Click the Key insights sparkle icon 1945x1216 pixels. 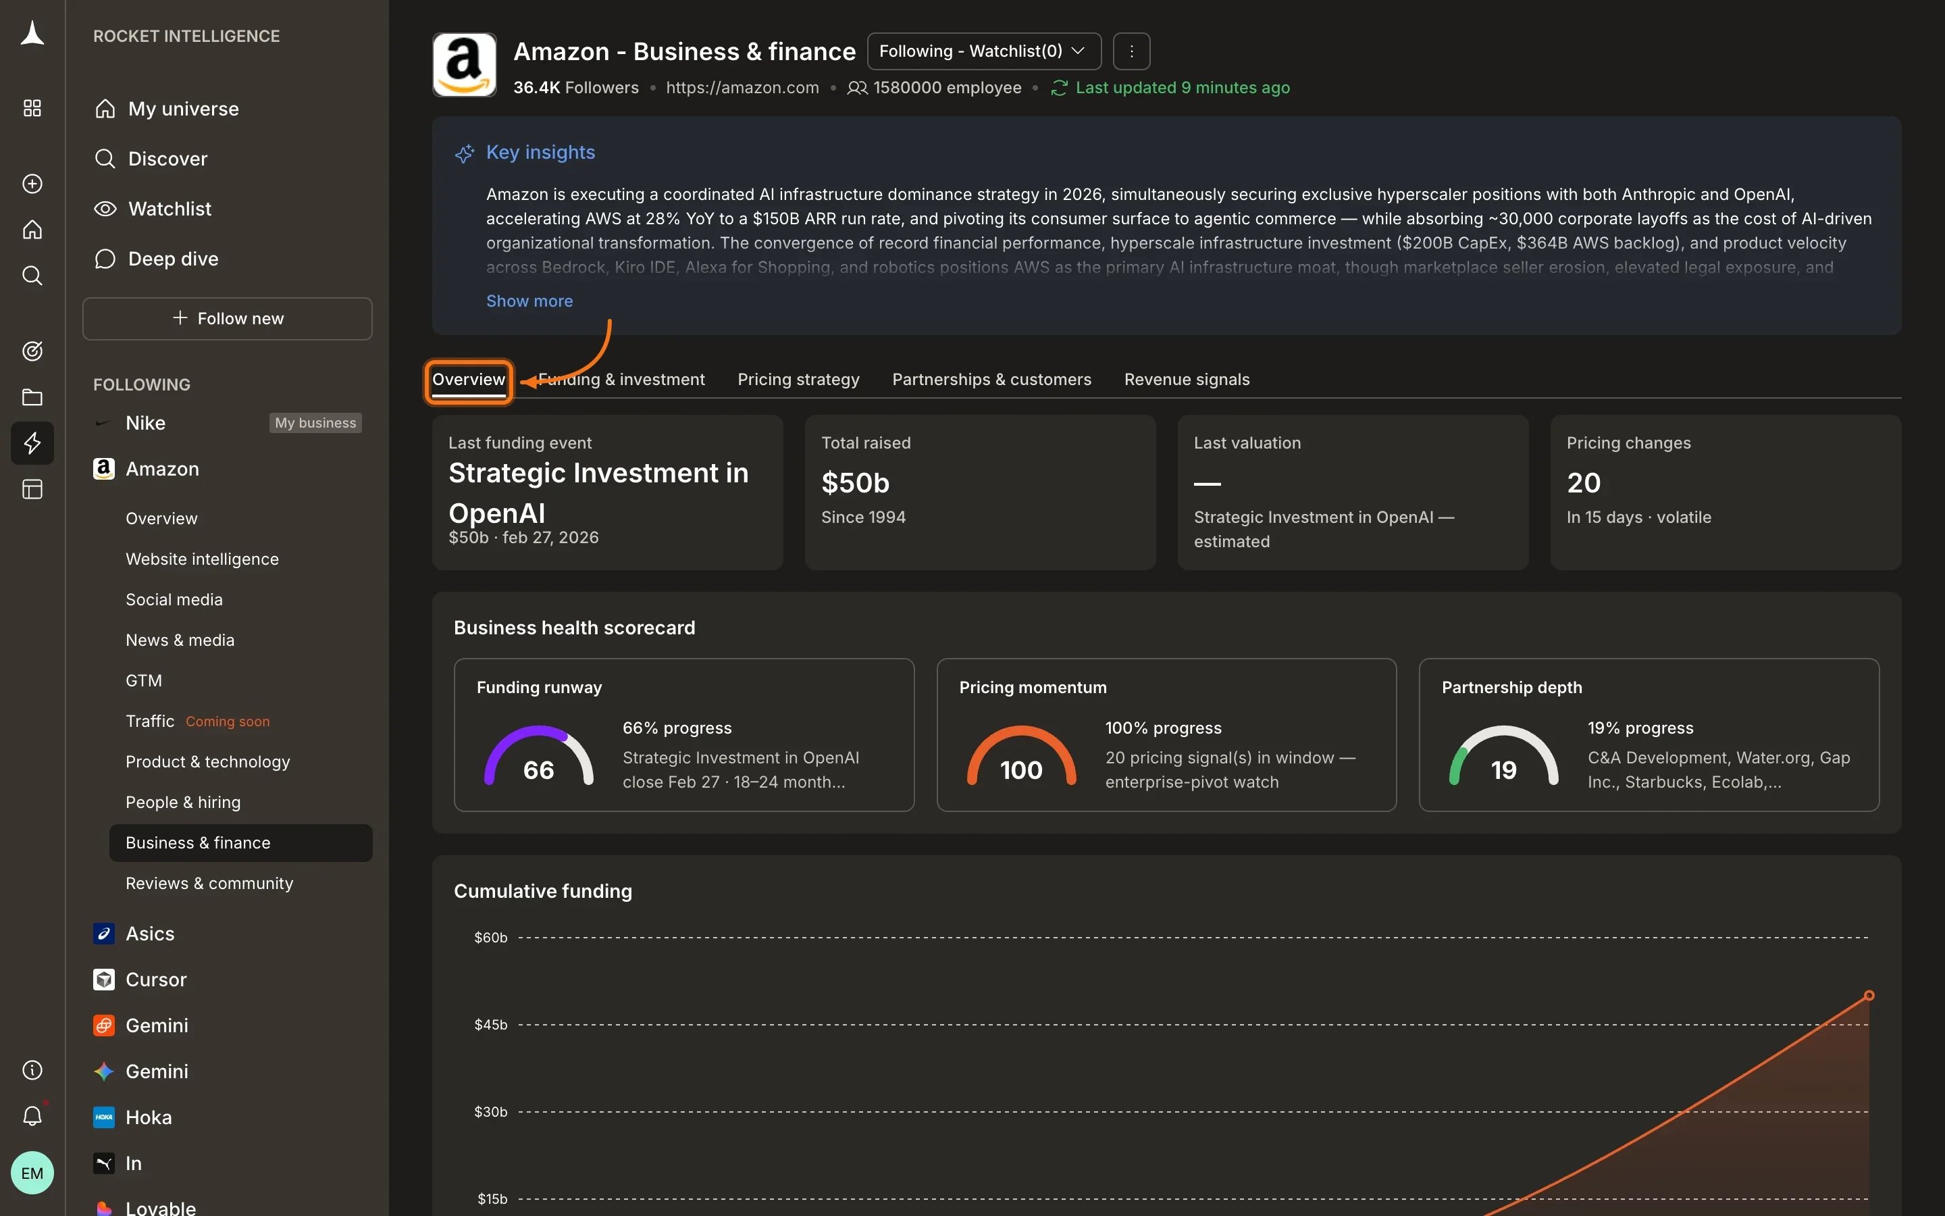click(465, 153)
